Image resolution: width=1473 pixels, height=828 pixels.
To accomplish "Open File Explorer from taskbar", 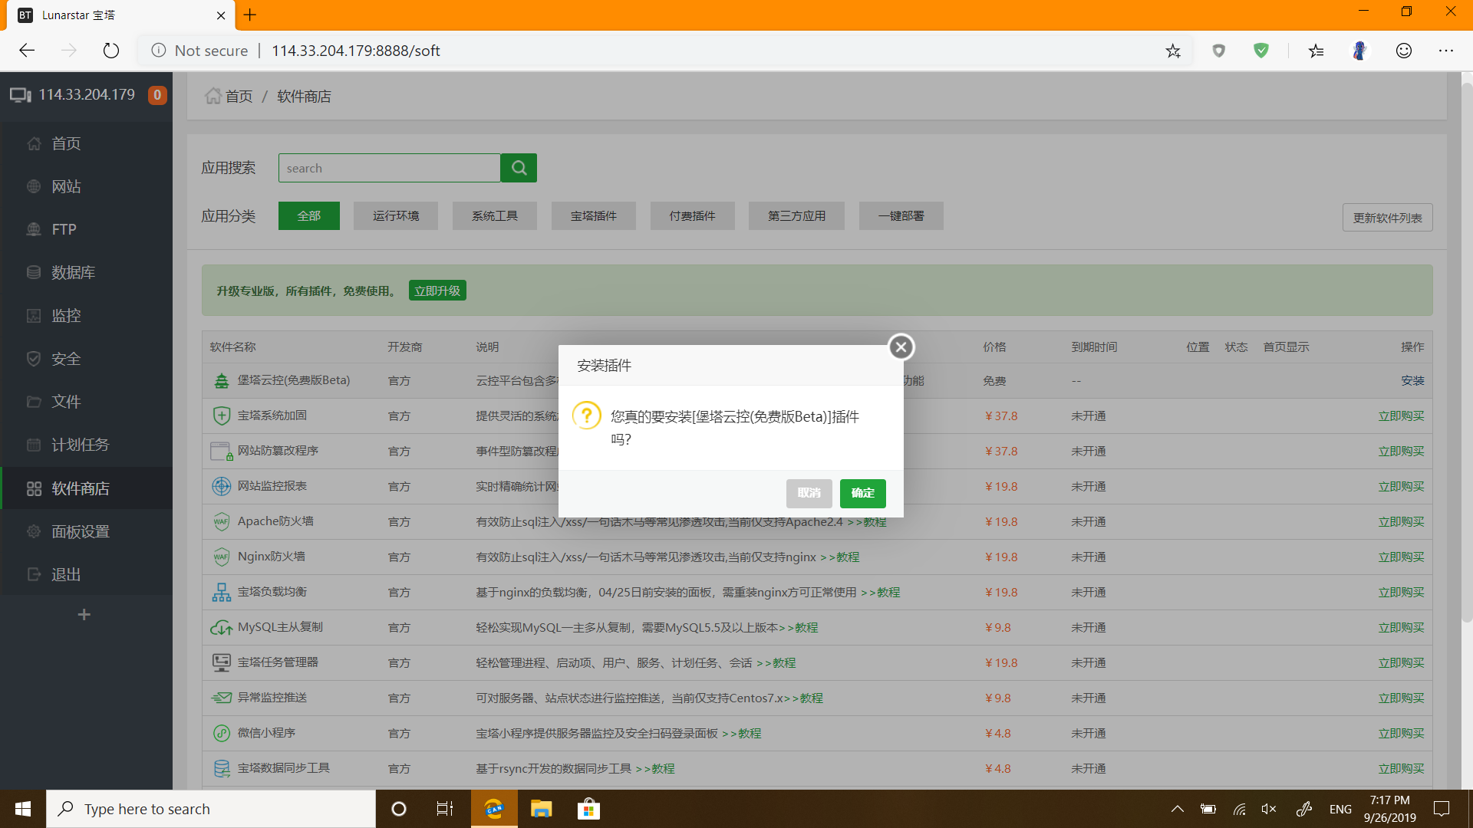I will [542, 809].
